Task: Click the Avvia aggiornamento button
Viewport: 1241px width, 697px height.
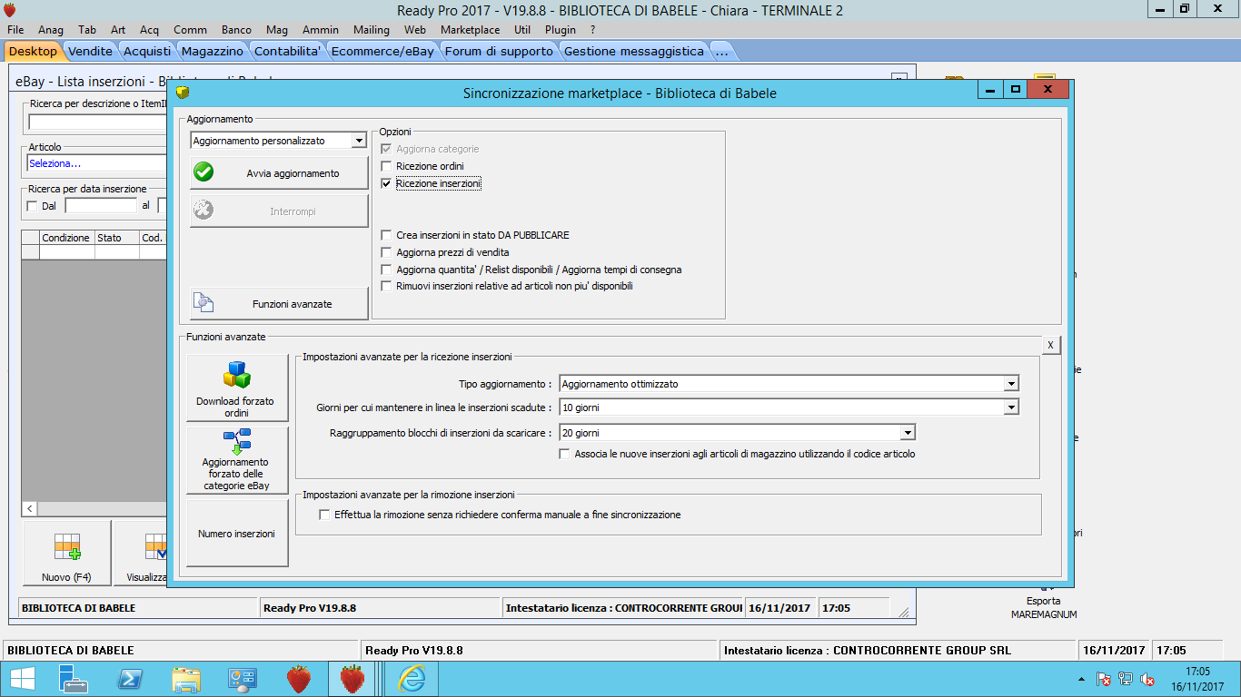Action: (279, 172)
